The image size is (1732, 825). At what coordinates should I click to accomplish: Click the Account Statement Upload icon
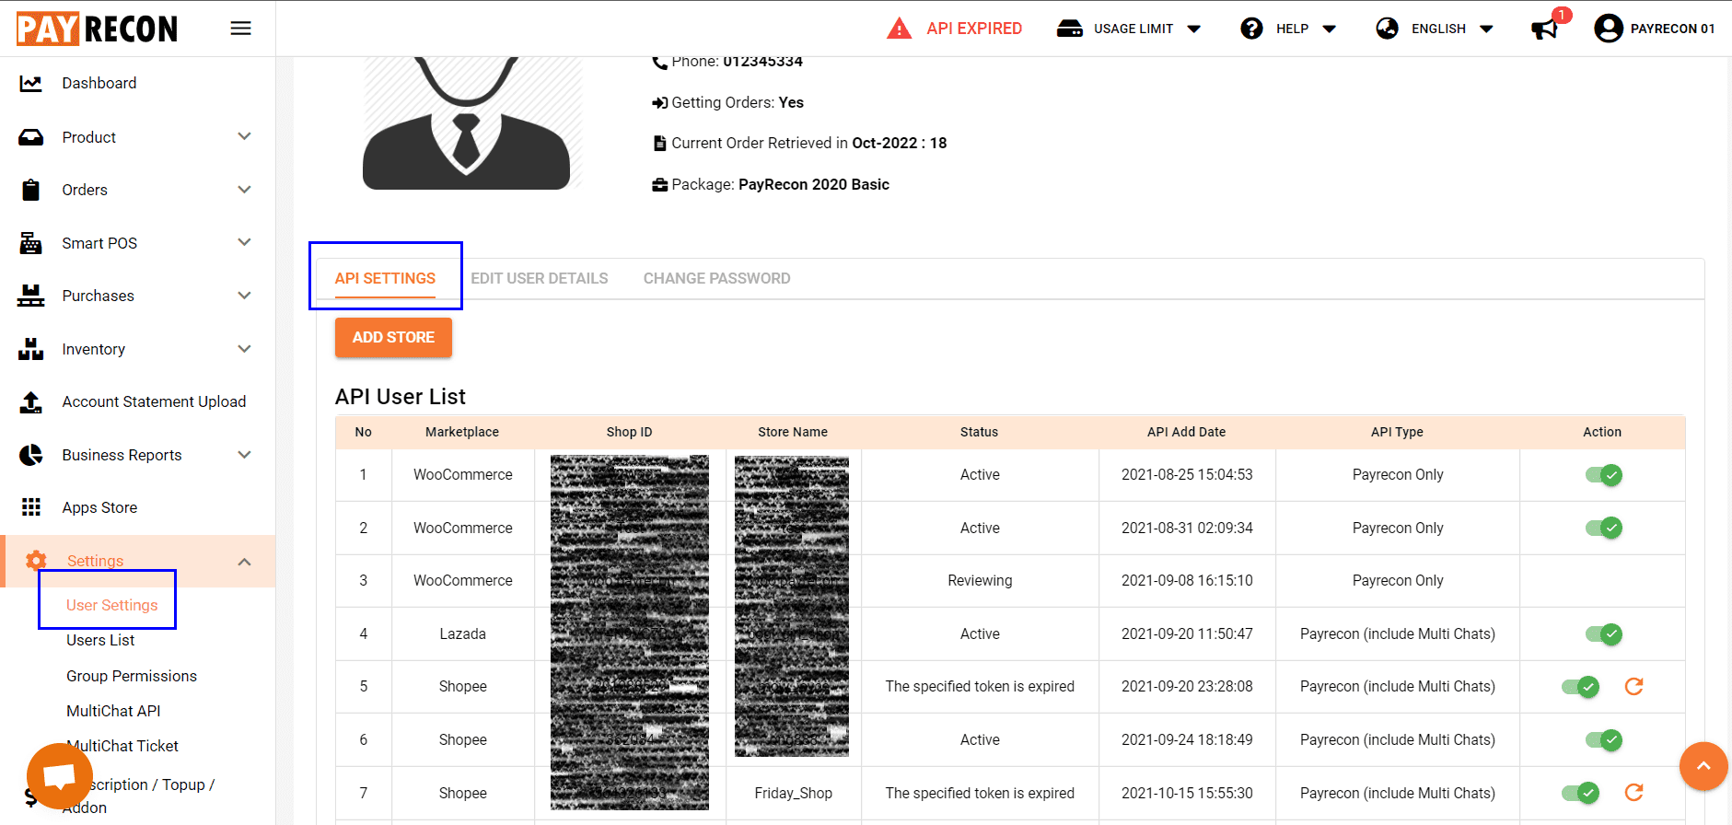pos(30,401)
